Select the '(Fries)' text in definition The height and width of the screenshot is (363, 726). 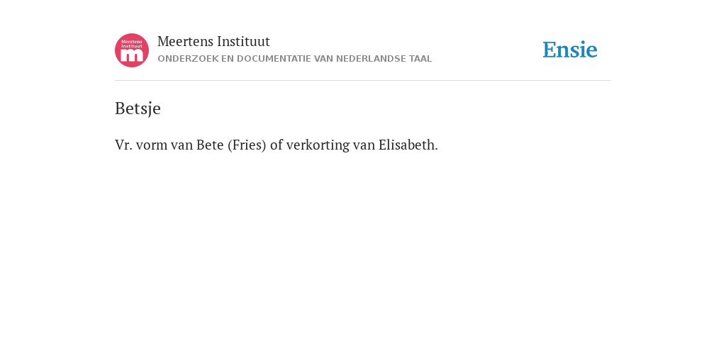(247, 145)
